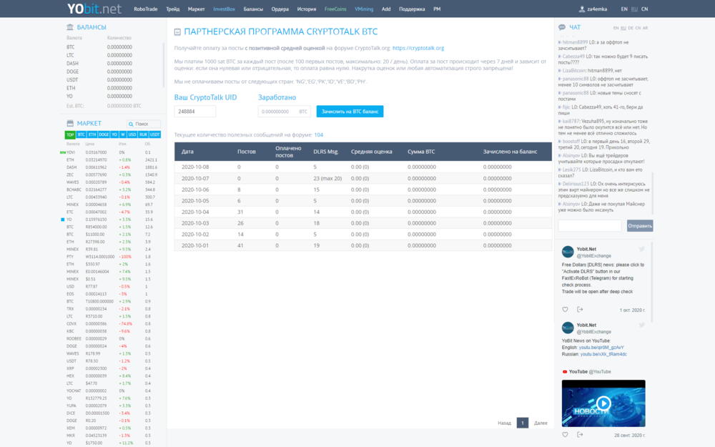Click the page icon beside ПАРТНЕРСКАЯ ПРОГРАММА heading

177,32
